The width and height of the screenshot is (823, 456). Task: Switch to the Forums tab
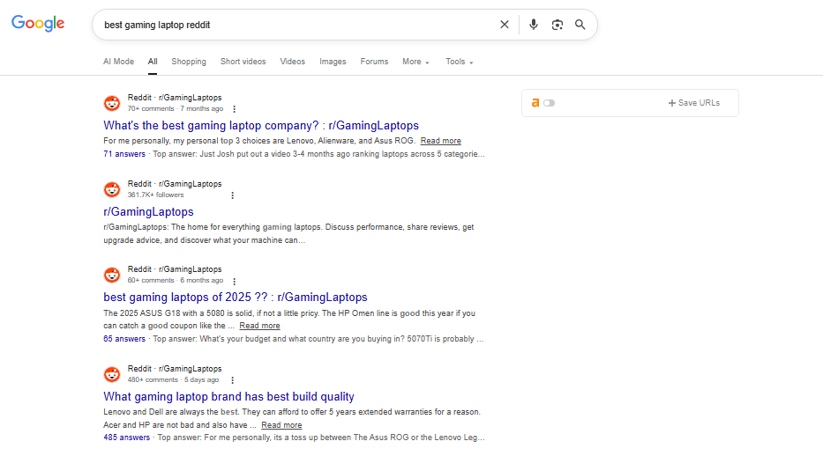pos(374,62)
